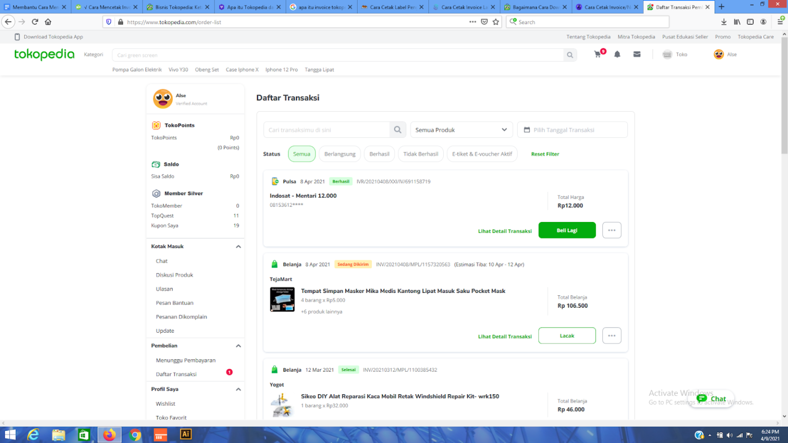Toggle the Berlangsung status filter
Screen dimensions: 788x443
click(340, 153)
